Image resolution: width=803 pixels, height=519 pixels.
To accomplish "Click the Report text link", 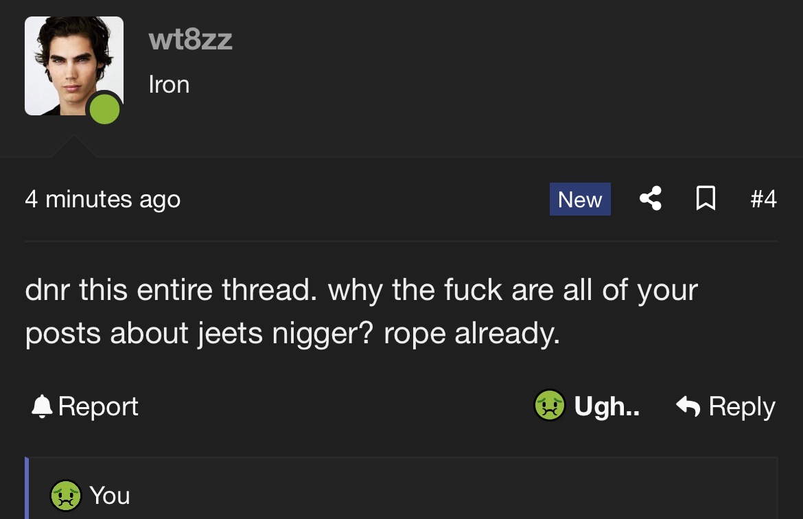I will pos(98,407).
